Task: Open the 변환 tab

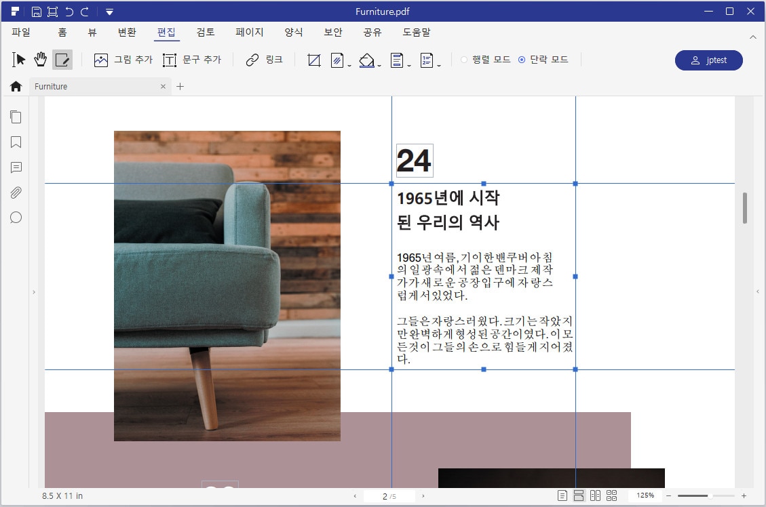Action: coord(127,33)
